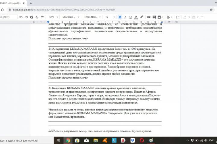Click paragraph starting "В: Коллекции KERAMA MARAZZI"
Image resolution: width=217 pixels, height=144 pixels.
pyautogui.click(x=105, y=95)
